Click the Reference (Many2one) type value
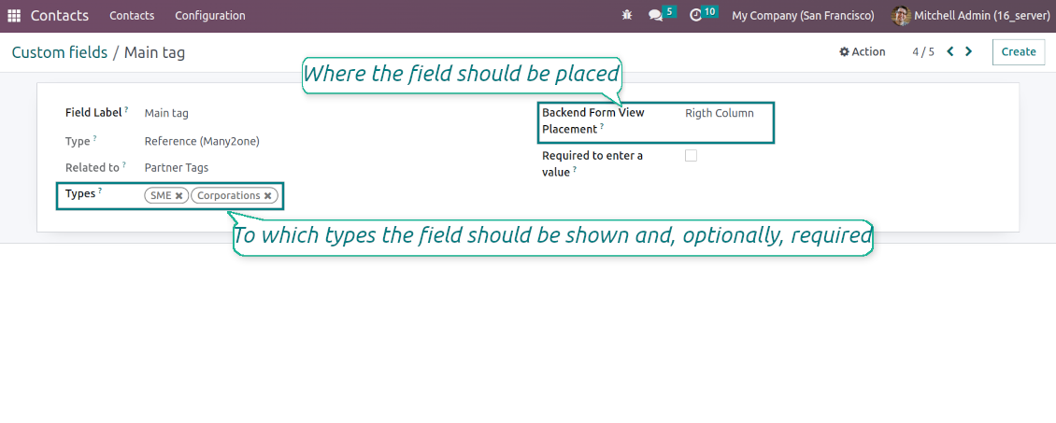The image size is (1056, 423). point(202,142)
